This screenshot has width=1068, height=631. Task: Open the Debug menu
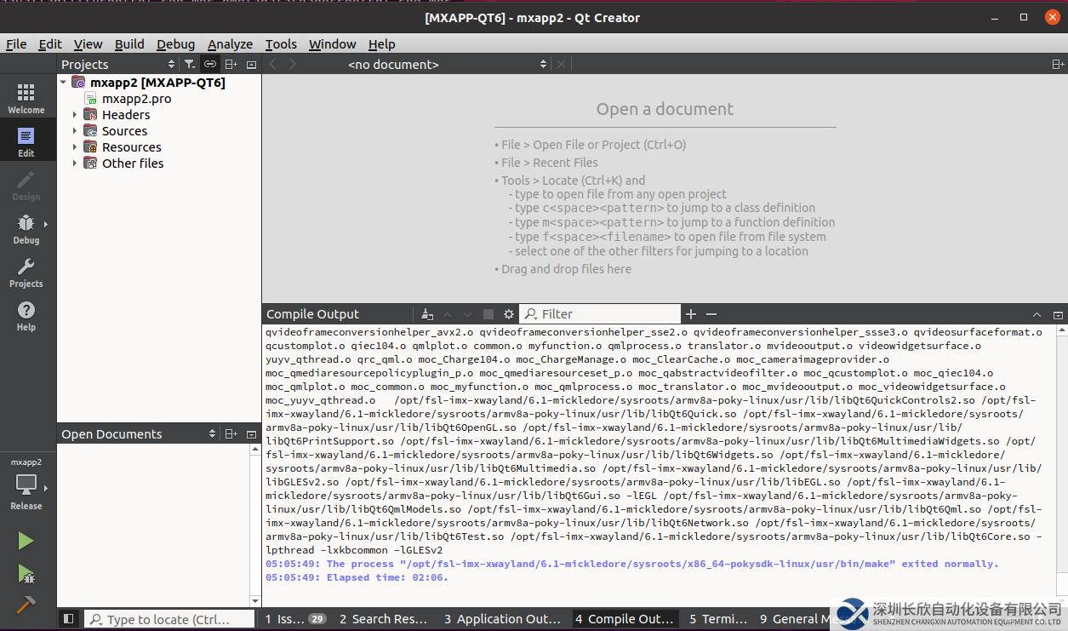click(175, 44)
